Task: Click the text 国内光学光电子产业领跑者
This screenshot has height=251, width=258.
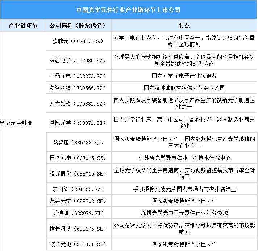Action: [184, 76]
